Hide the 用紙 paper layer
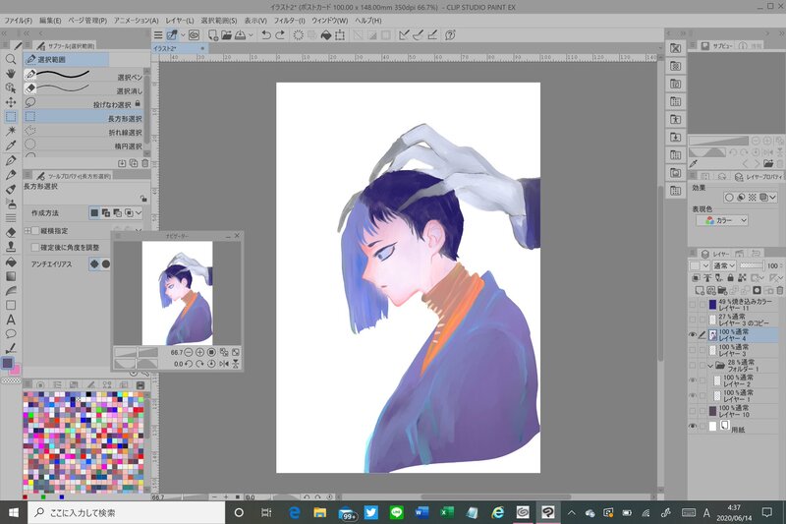 click(x=693, y=427)
